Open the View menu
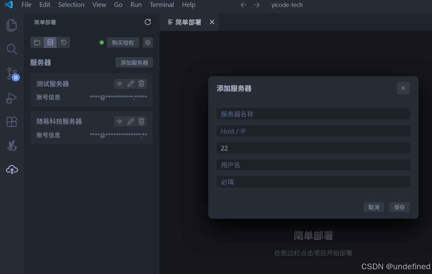 coord(99,5)
